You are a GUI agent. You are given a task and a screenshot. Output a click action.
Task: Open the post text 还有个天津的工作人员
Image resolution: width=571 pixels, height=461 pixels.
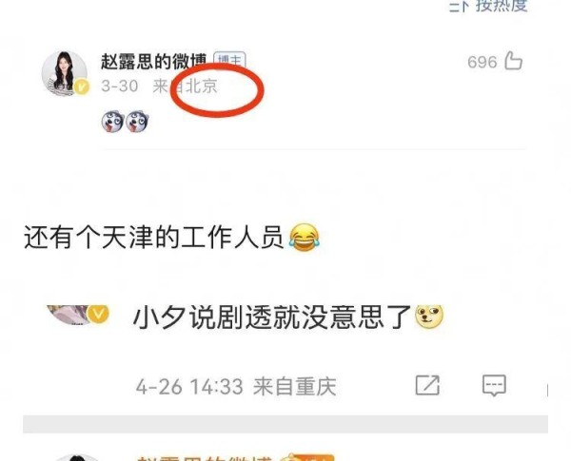153,238
